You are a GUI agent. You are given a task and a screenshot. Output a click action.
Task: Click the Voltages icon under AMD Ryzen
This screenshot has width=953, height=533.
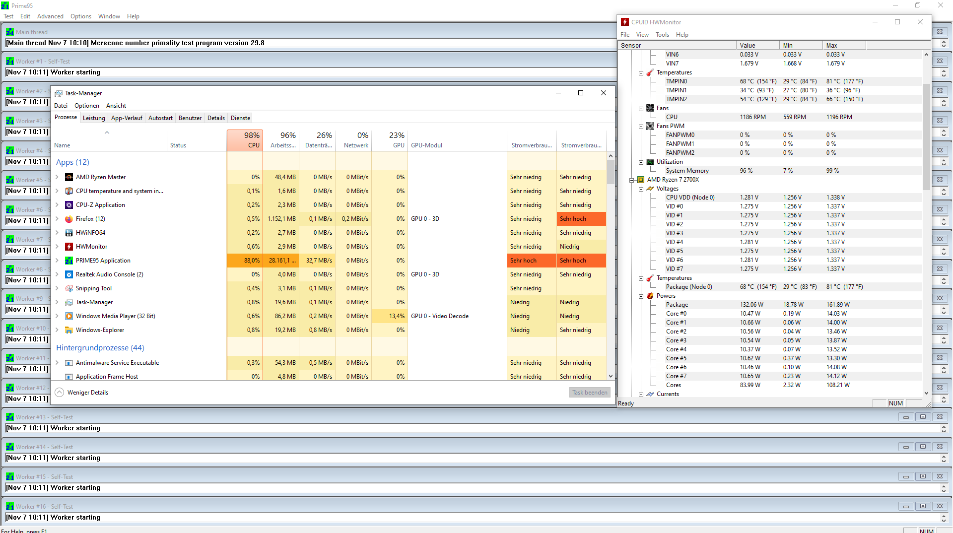point(650,189)
